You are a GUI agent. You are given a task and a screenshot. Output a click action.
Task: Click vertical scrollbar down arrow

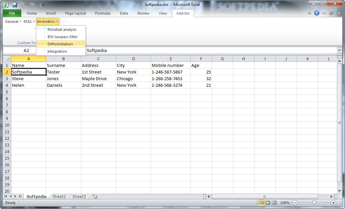coord(339,191)
